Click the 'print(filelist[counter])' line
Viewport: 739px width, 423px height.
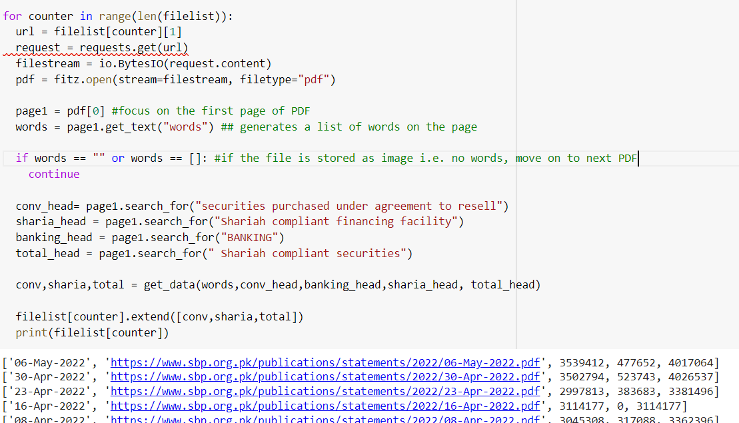(x=92, y=332)
